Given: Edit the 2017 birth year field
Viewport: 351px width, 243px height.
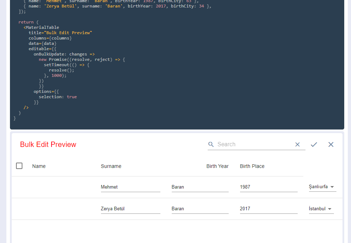Looking at the screenshot, I should pos(268,208).
